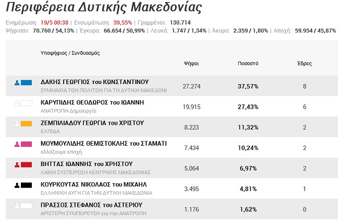Click the person icon beside ΚΟΥΡΚΟΥΤΑΣ ΝΙΚΟΛΑΟΣ

coord(17,185)
